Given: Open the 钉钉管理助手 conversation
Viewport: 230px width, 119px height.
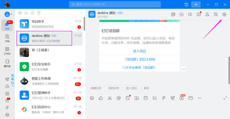Looking at the screenshot, I should tap(50, 95).
